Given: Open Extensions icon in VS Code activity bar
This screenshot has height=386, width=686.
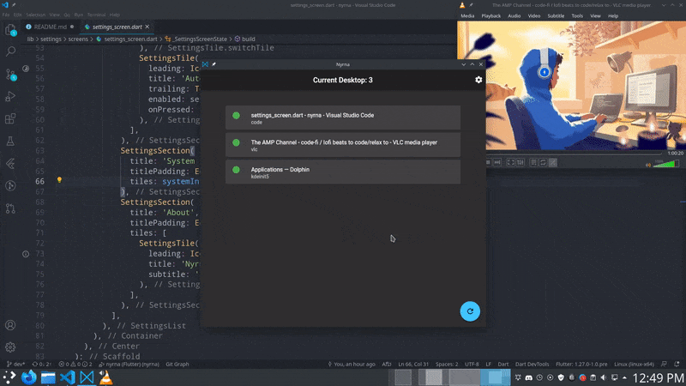Looking at the screenshot, I should [x=10, y=118].
